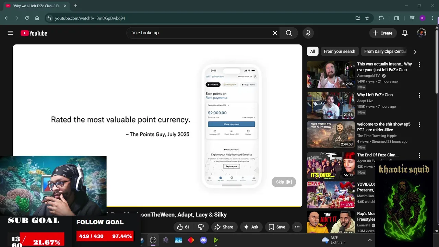Click the ad's phone app mockup
The image size is (439, 247).
pos(232,126)
